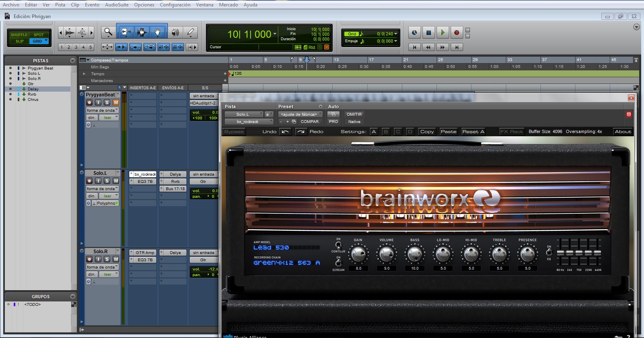Click the red target button in plugin header

click(x=629, y=114)
